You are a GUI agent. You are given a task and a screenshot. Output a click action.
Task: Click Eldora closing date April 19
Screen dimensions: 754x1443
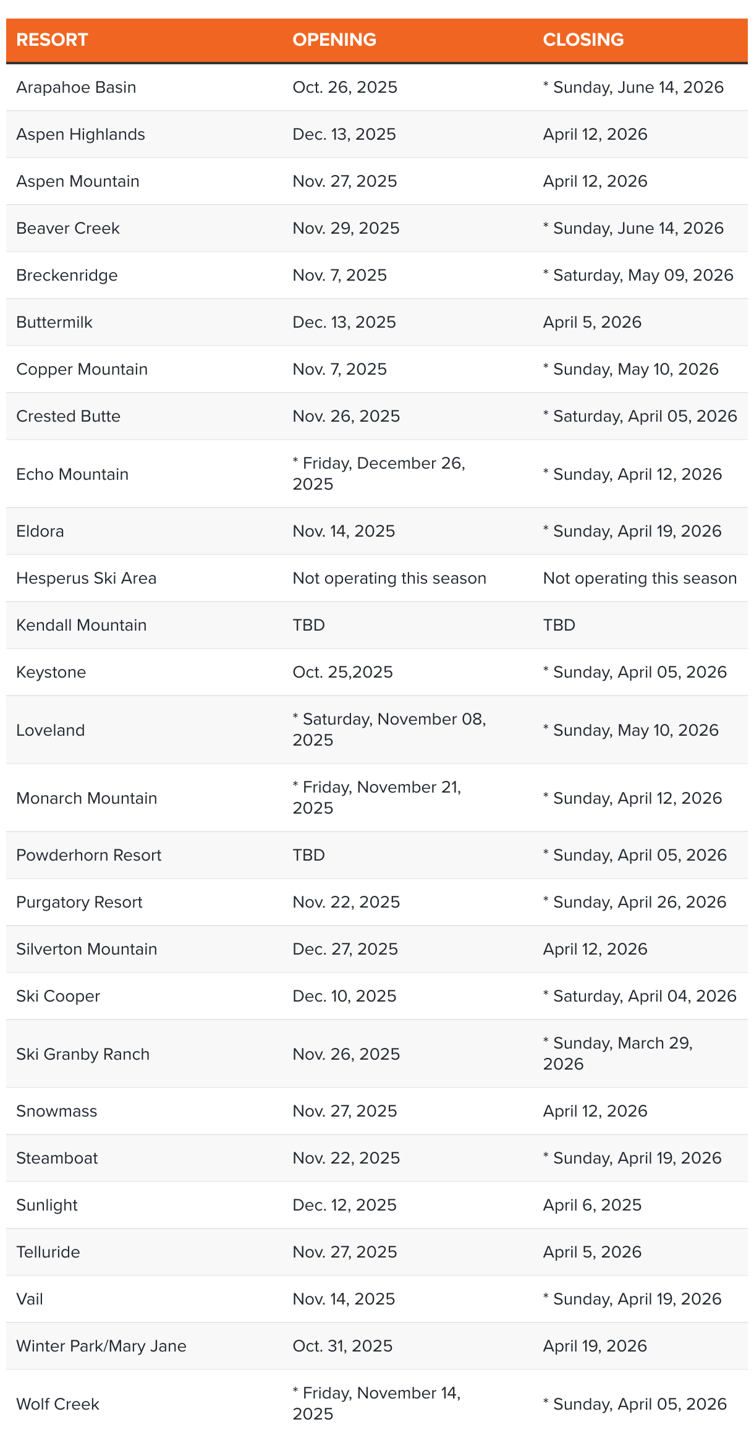pos(632,531)
